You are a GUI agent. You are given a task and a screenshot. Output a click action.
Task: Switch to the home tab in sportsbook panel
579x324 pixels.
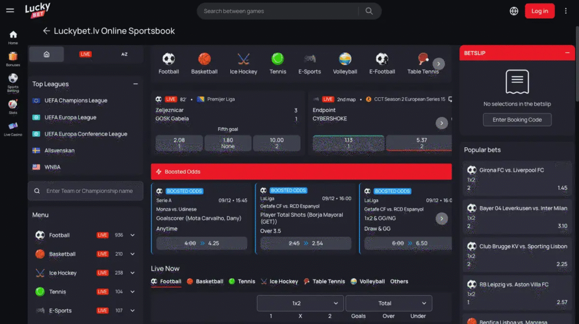[x=46, y=54]
